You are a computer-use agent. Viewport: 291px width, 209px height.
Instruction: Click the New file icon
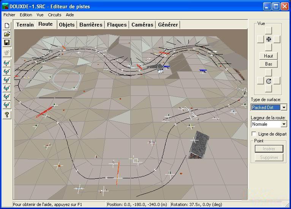pyautogui.click(x=7, y=25)
